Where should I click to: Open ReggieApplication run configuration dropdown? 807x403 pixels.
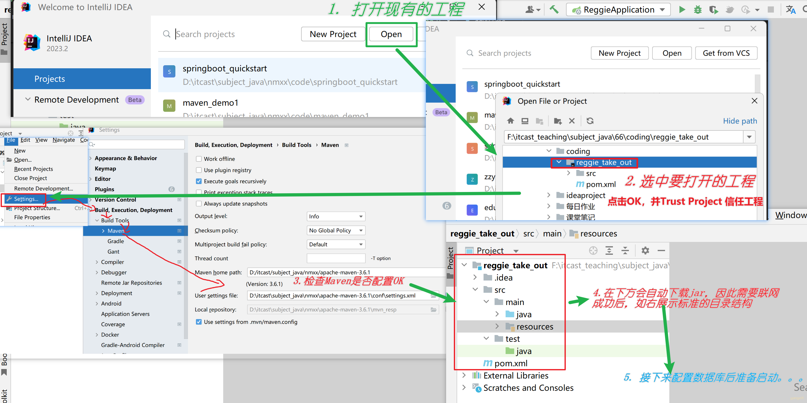[618, 10]
